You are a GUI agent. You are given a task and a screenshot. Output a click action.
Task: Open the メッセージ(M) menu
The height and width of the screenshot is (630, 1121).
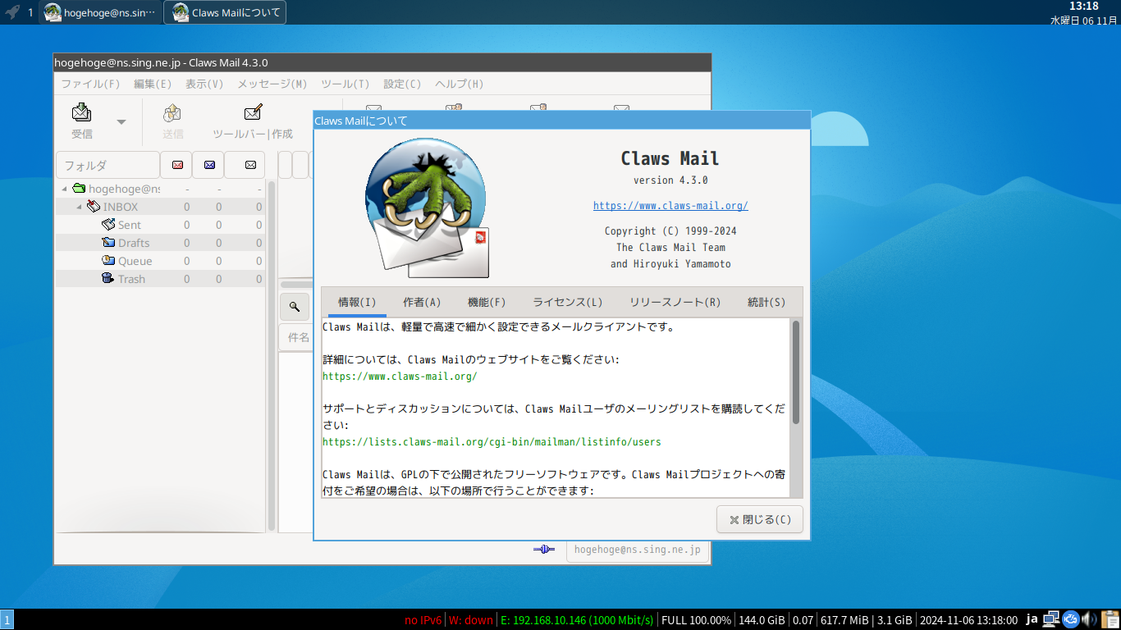pyautogui.click(x=272, y=84)
